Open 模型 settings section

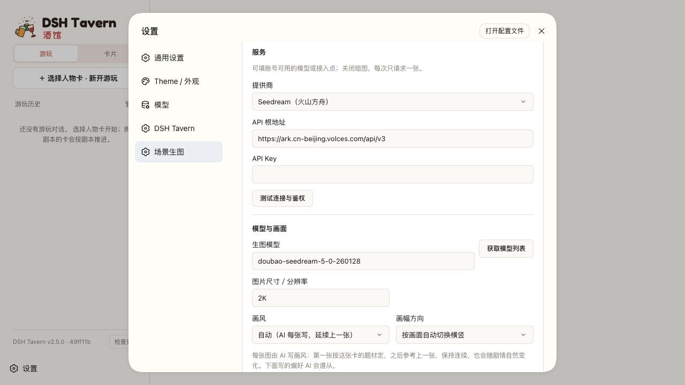(179, 105)
